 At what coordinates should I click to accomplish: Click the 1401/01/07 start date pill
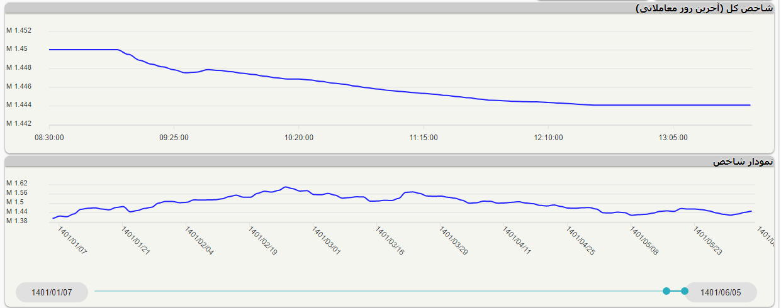(52, 292)
